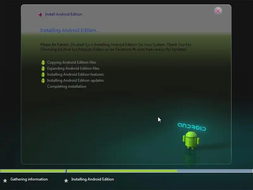Select the Installing Android Edition updates step
Viewport: 253px width, 190px height.
pyautogui.click(x=75, y=80)
